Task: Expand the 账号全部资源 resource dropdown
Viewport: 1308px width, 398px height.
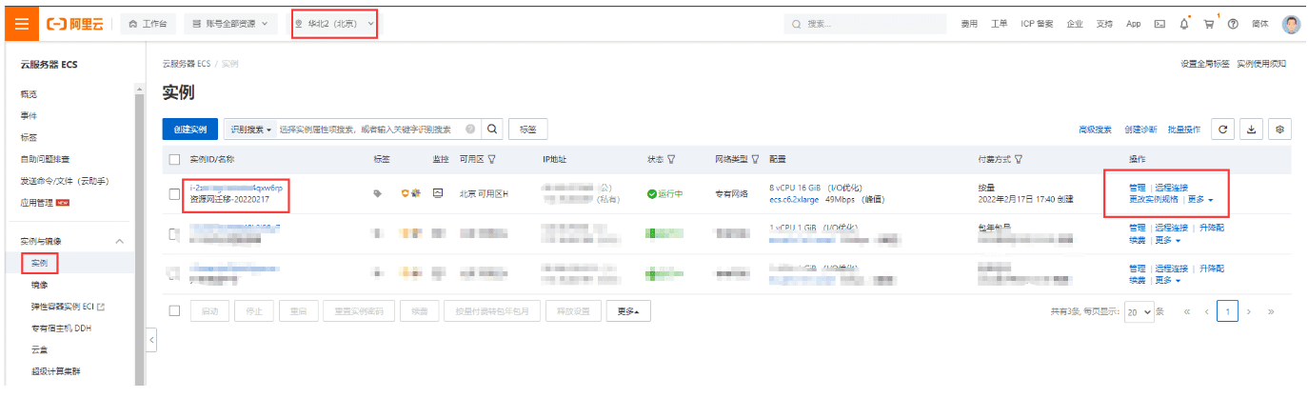Action: [228, 24]
